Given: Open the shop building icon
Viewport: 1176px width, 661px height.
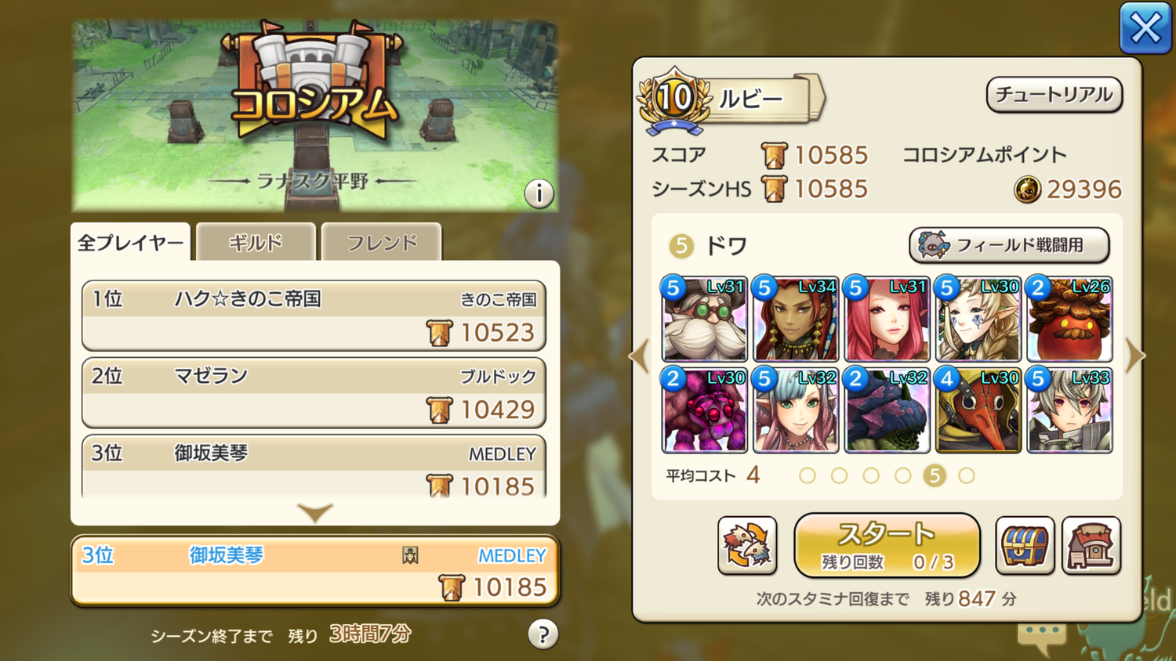Looking at the screenshot, I should click(1091, 546).
